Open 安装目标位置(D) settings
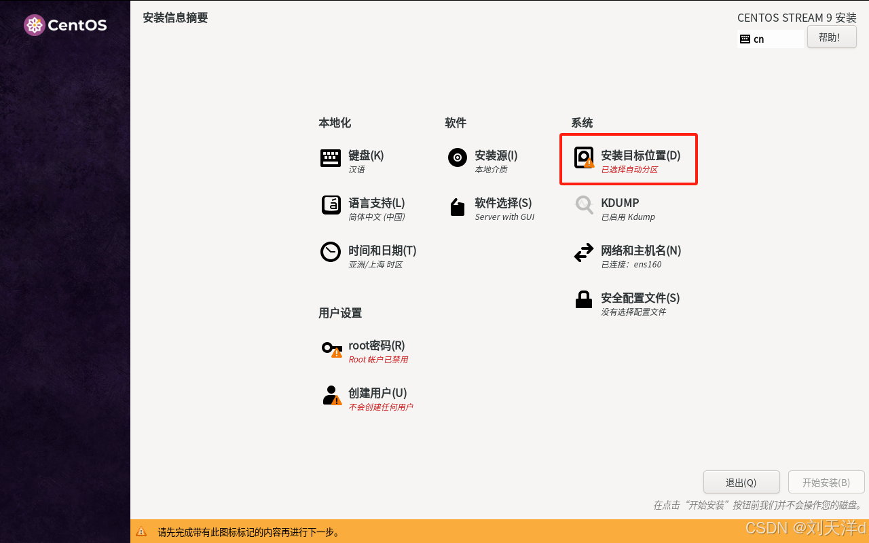This screenshot has width=869, height=543. [641, 155]
